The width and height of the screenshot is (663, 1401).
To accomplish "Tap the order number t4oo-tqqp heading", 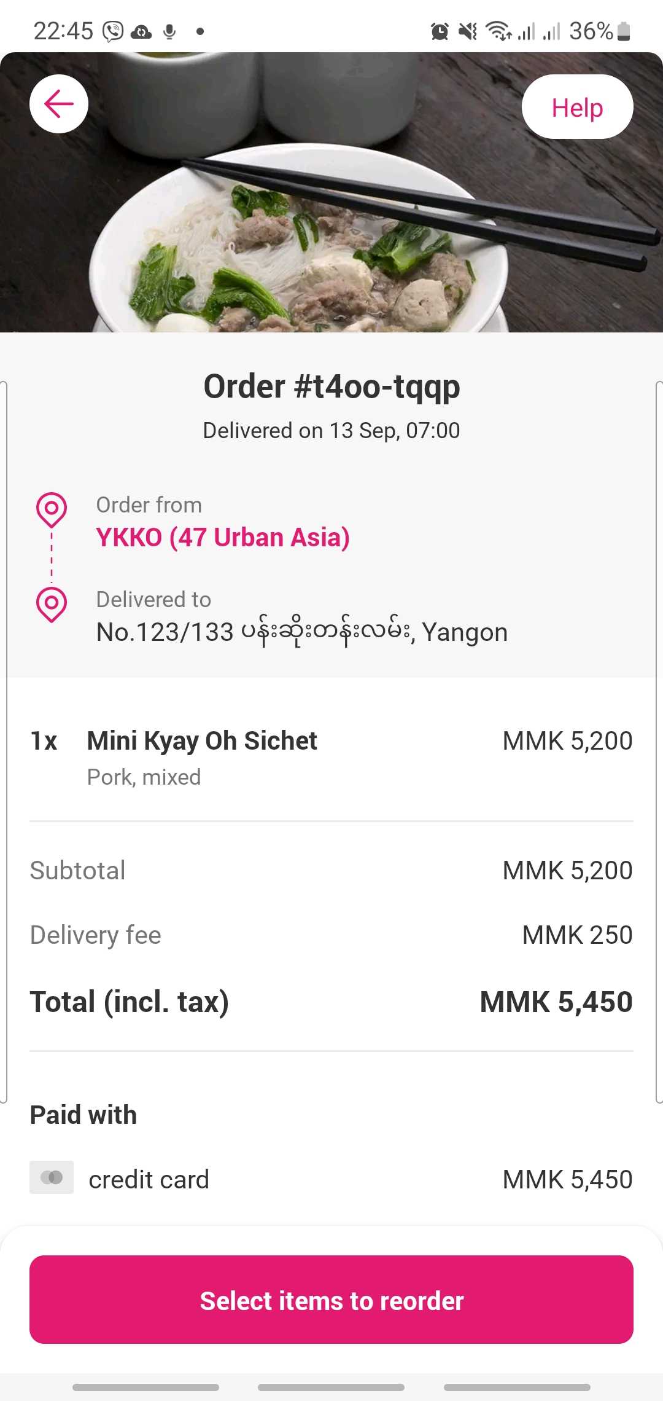I will (331, 387).
